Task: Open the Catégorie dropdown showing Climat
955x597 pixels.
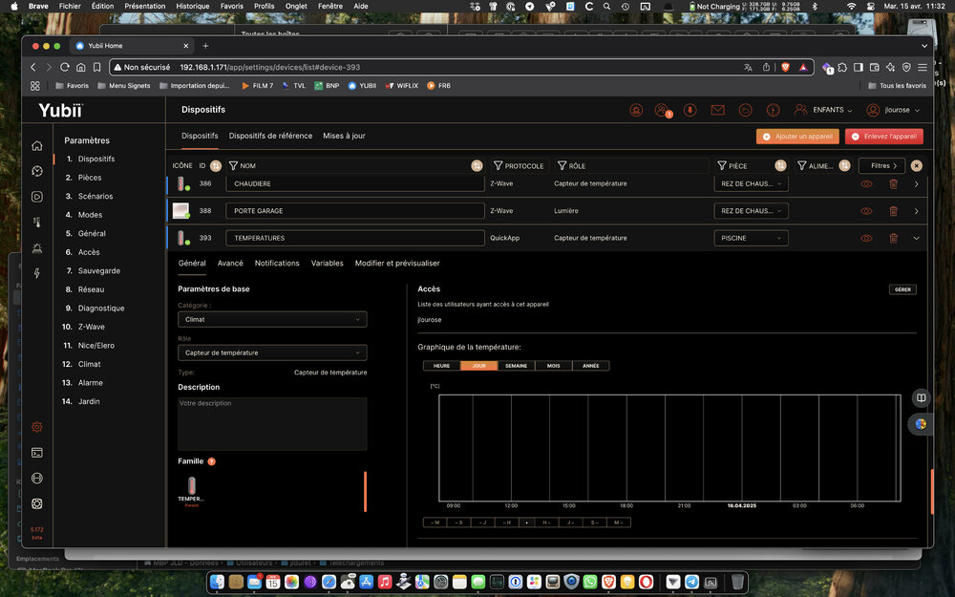Action: [272, 320]
